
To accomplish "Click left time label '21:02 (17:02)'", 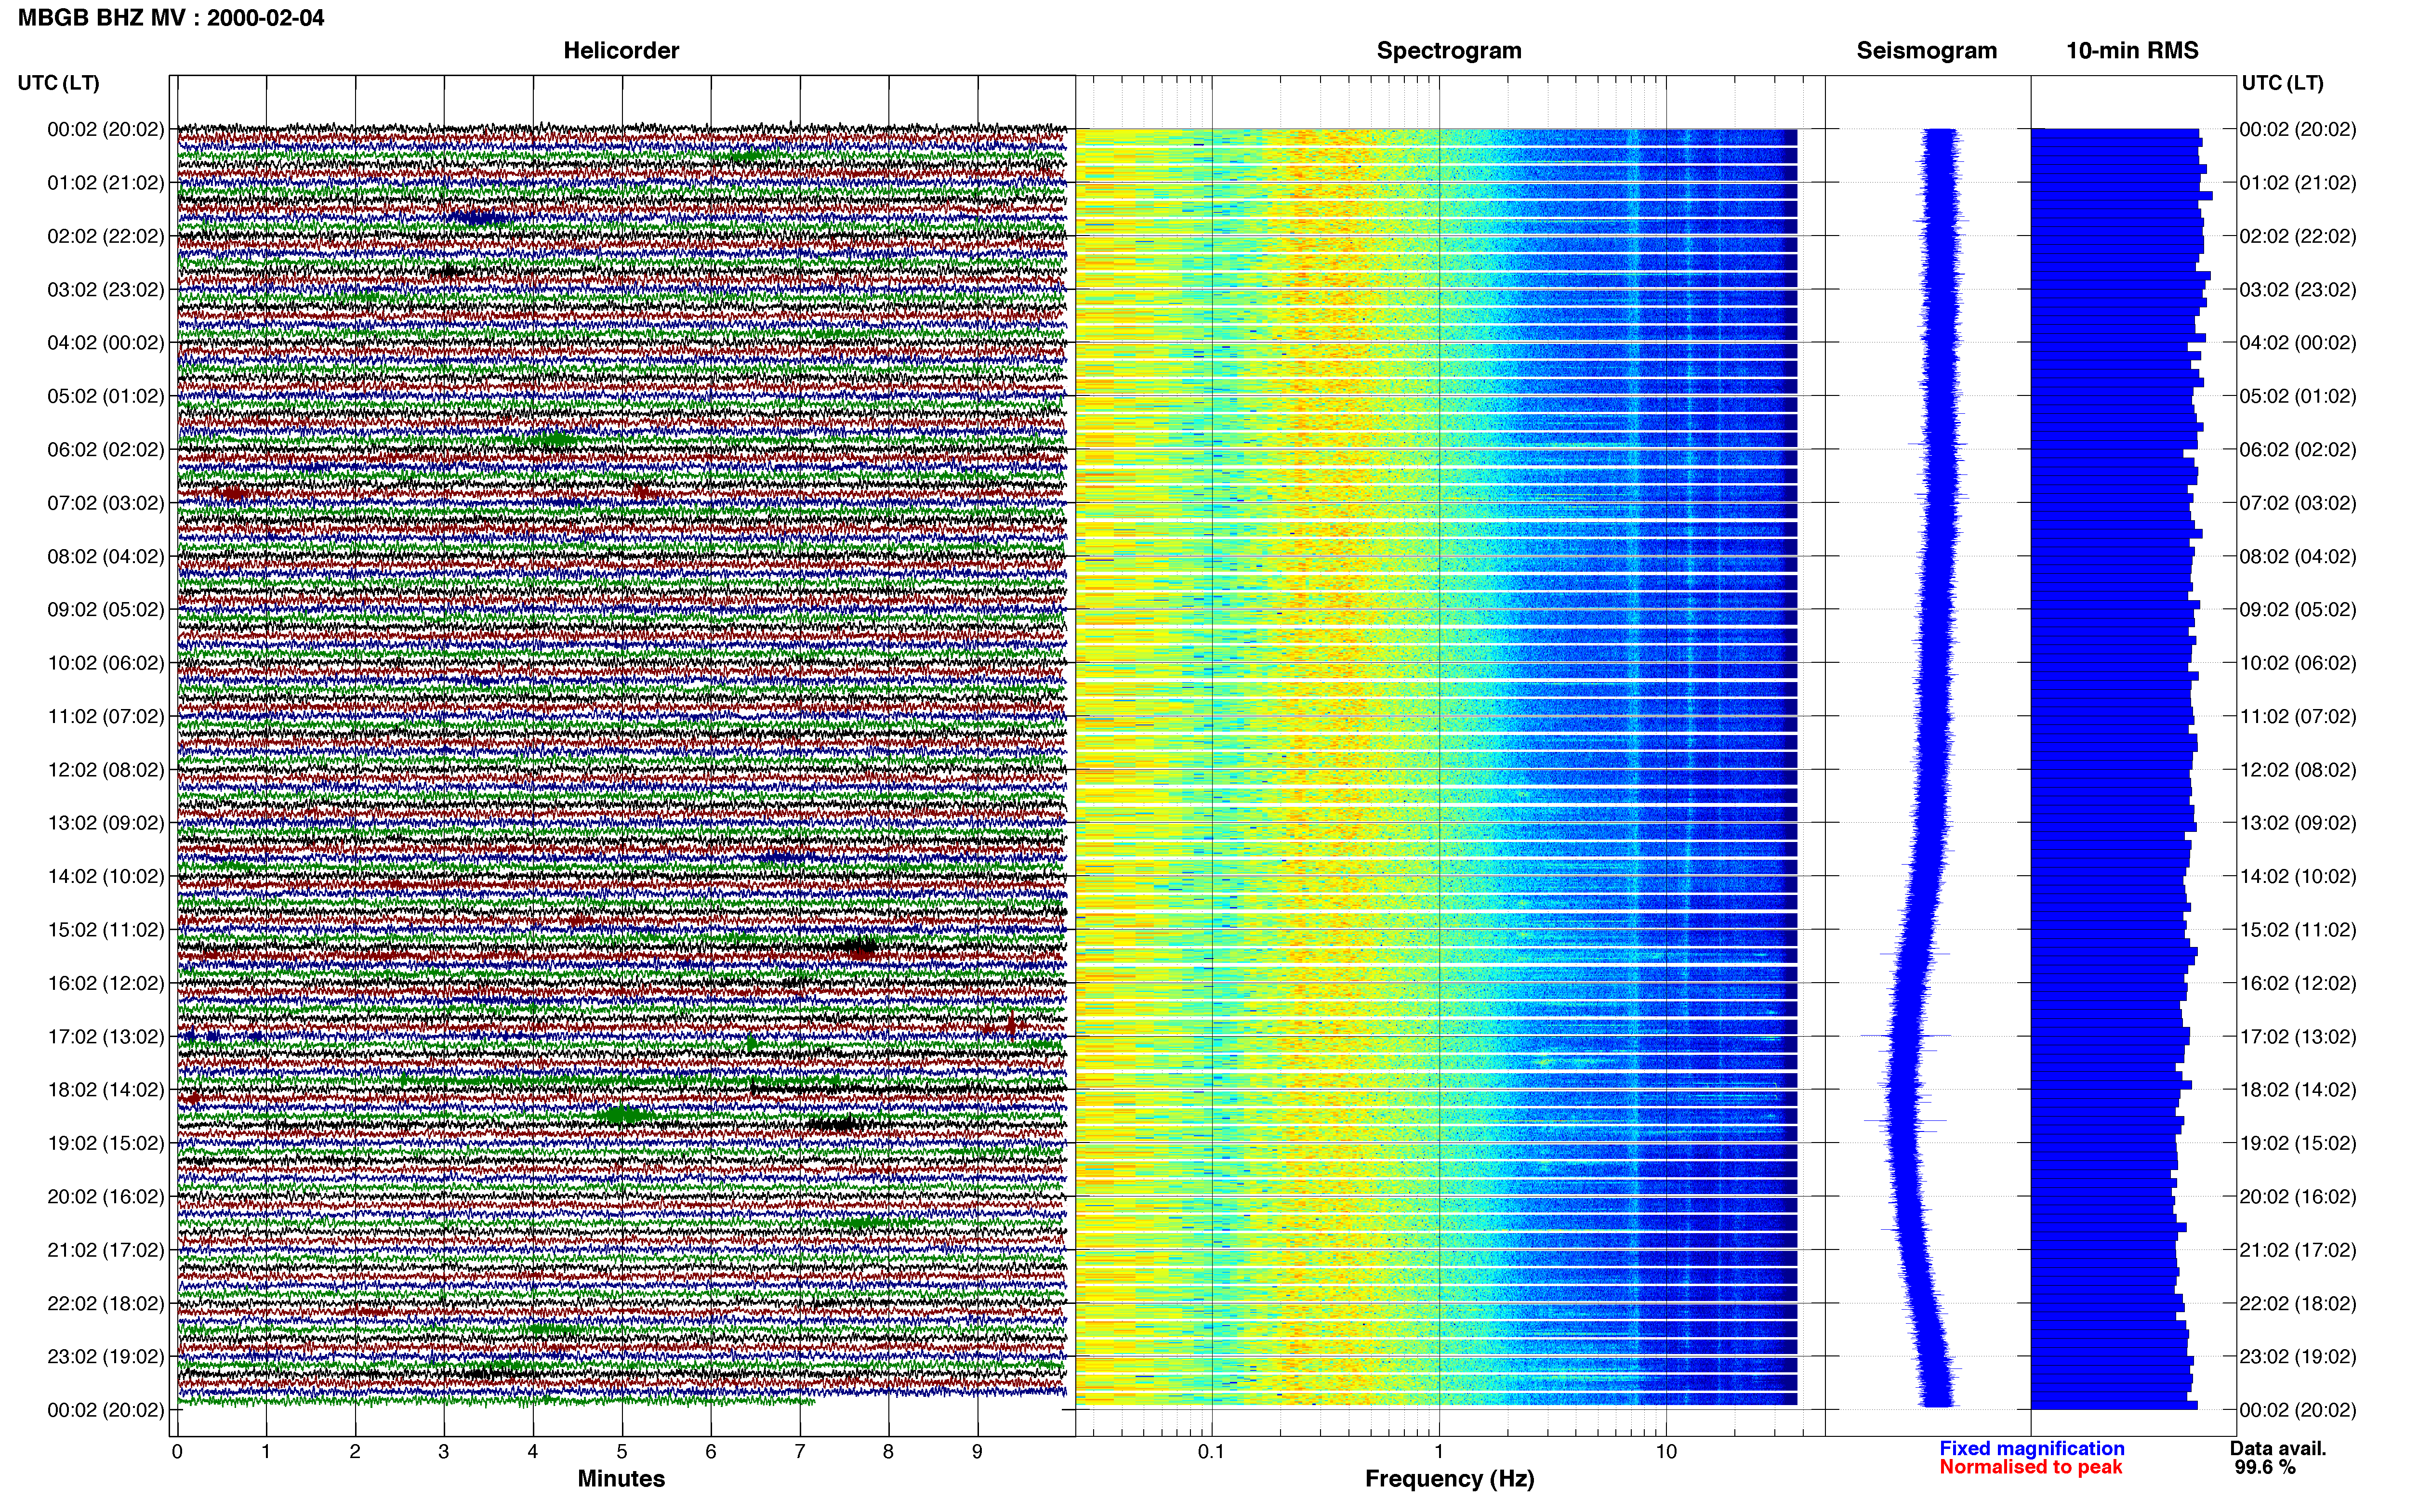I will [106, 1250].
